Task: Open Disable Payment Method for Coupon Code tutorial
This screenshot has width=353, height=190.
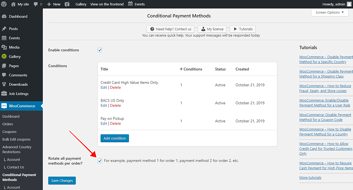Action: click(325, 117)
